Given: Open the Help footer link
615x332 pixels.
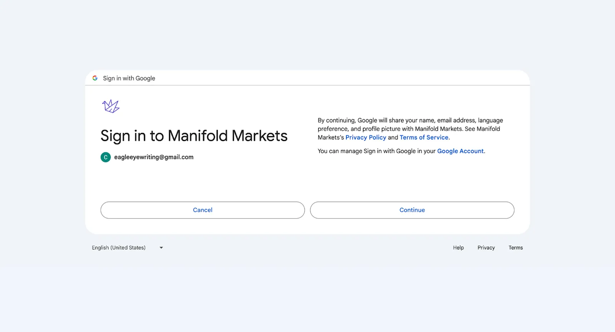Looking at the screenshot, I should coord(459,248).
